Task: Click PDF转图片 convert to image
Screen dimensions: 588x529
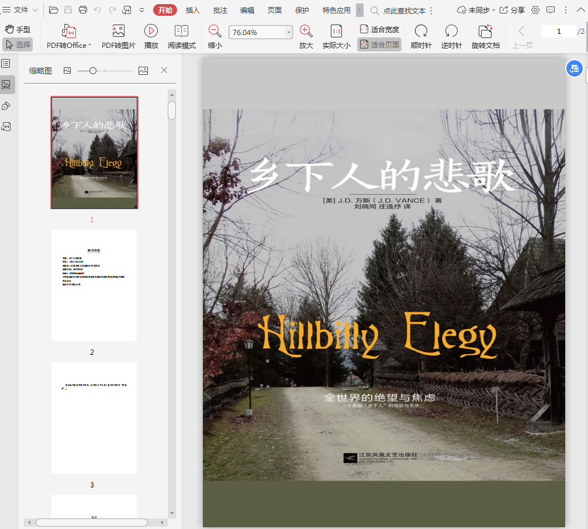Action: [x=119, y=37]
